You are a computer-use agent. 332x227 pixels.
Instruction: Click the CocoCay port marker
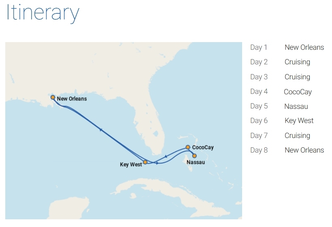(x=188, y=147)
